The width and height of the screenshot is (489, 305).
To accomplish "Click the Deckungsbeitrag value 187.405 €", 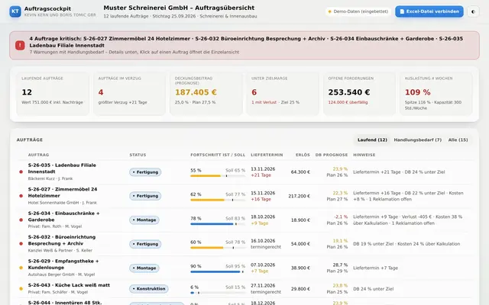I will pos(196,92).
